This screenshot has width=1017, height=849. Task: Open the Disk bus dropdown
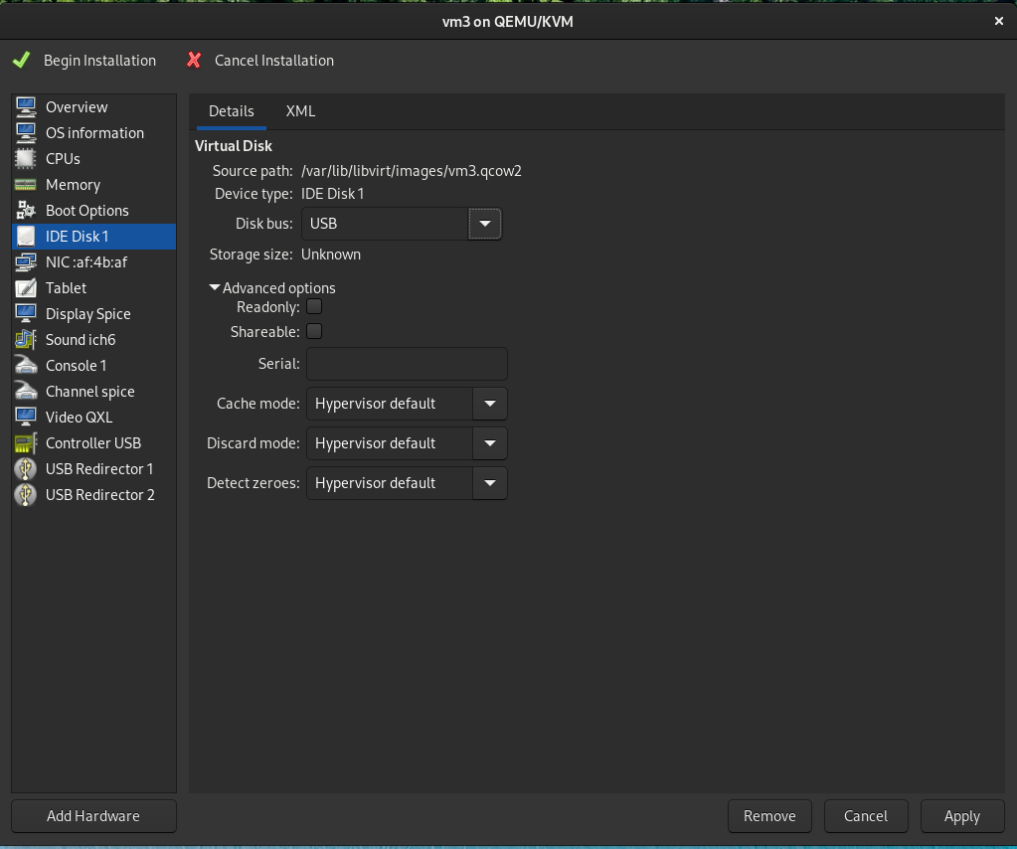401,225
